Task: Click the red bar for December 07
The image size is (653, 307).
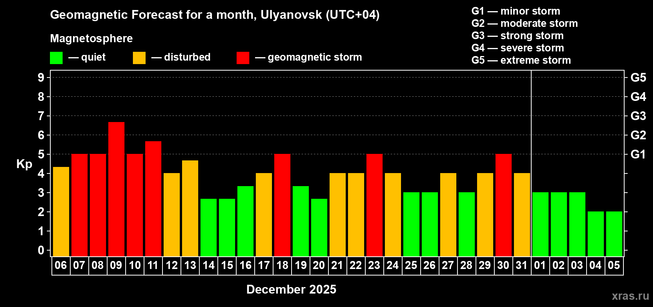Action: point(80,205)
